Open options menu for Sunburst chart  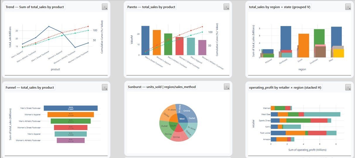click(227, 87)
